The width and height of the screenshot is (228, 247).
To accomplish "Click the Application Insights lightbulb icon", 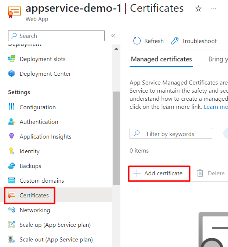I will pyautogui.click(x=11, y=136).
